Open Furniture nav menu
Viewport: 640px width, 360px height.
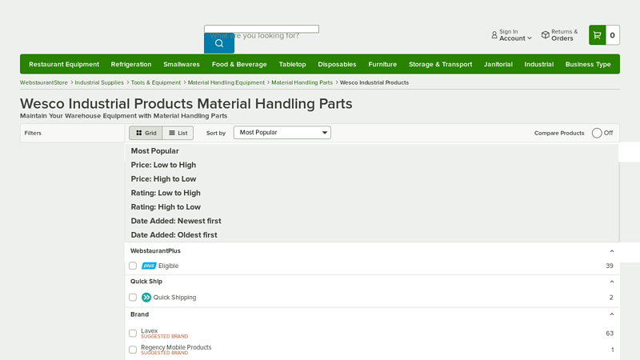pyautogui.click(x=382, y=65)
